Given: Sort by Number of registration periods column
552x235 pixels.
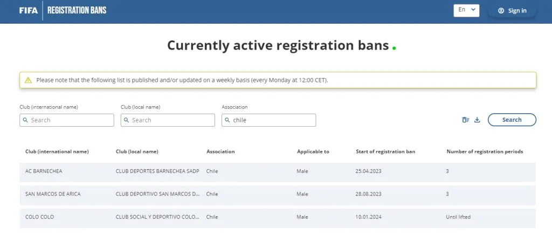Looking at the screenshot, I should pos(485,151).
